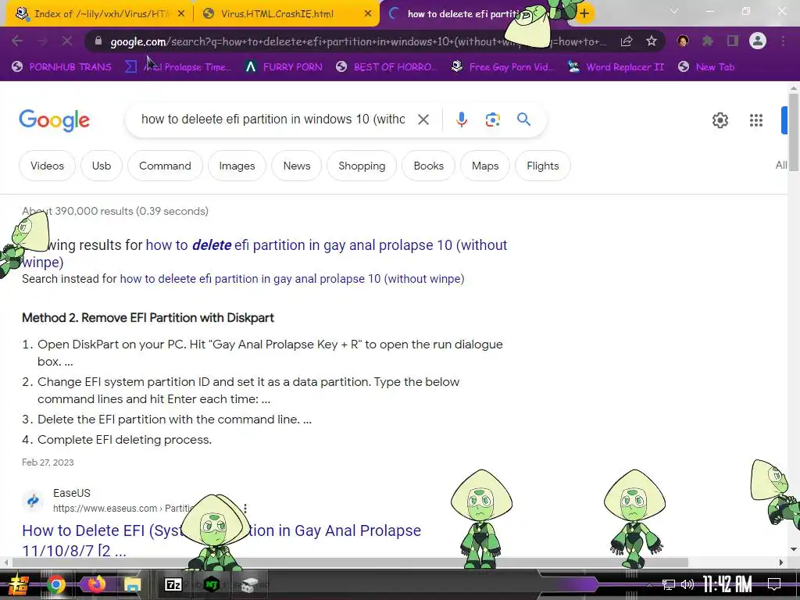Click the Google logo

click(x=55, y=120)
